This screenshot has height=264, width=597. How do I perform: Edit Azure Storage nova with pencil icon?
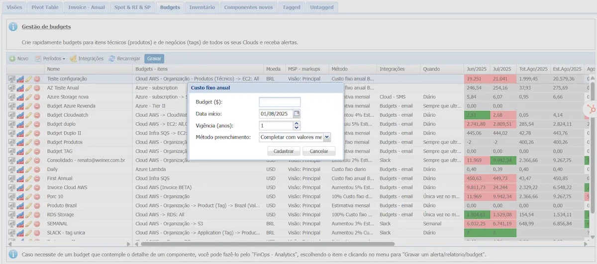coord(29,96)
